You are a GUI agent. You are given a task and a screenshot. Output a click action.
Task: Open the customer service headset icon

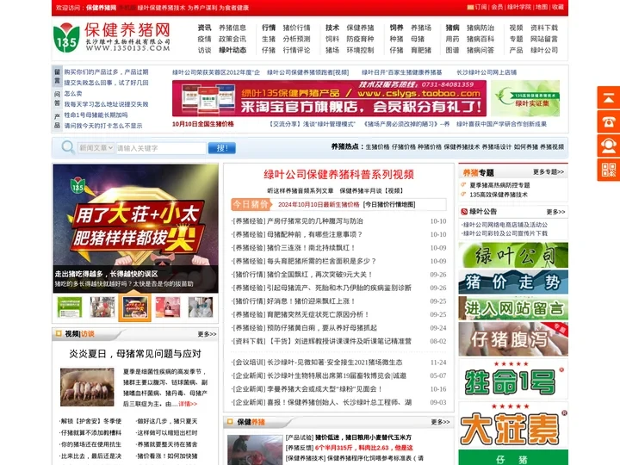click(x=609, y=146)
